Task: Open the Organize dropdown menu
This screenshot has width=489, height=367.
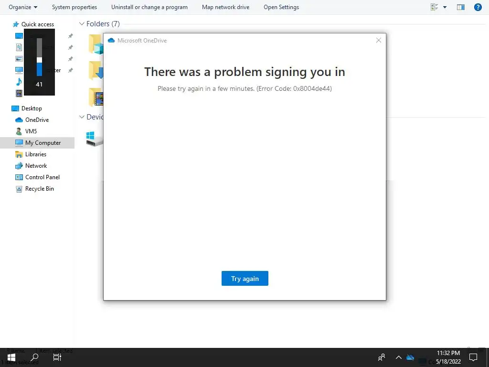Action: (23, 7)
